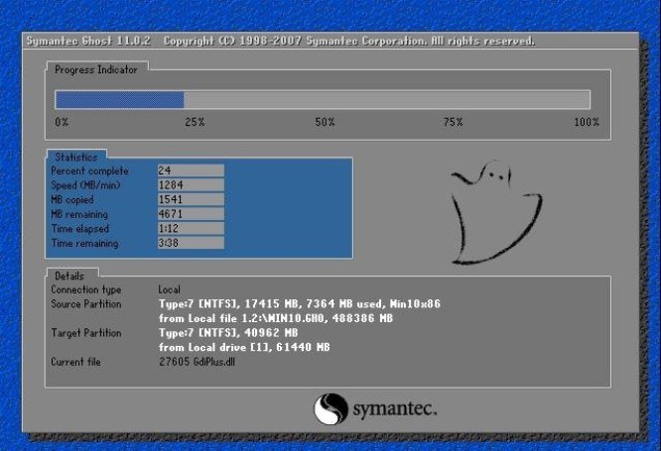661x451 pixels.
Task: Click the MB copied value 1541
Action: click(190, 199)
